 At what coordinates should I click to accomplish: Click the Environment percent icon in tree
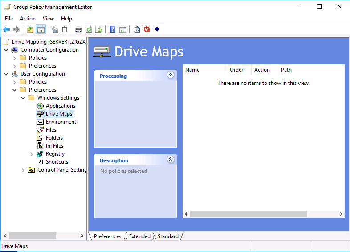pos(40,122)
